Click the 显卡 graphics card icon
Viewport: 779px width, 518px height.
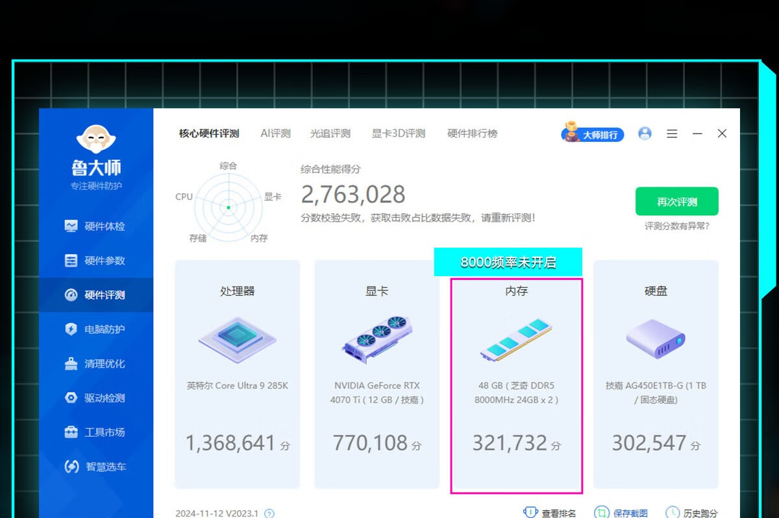377,339
